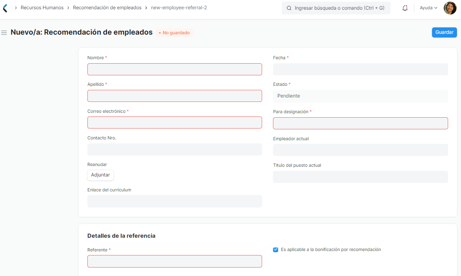This screenshot has width=461, height=276.
Task: Open the Estado dropdown showing Pendiente
Action: 360,96
